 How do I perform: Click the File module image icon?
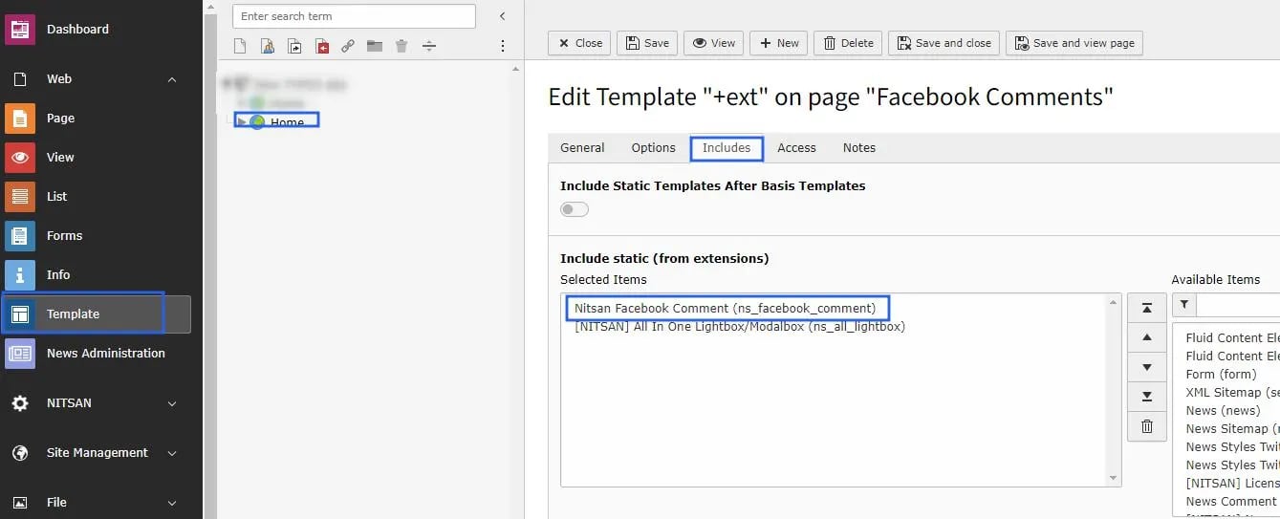point(20,503)
